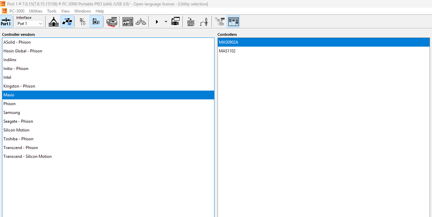Select the Samsung vendor row
432x217 pixels.
point(108,113)
